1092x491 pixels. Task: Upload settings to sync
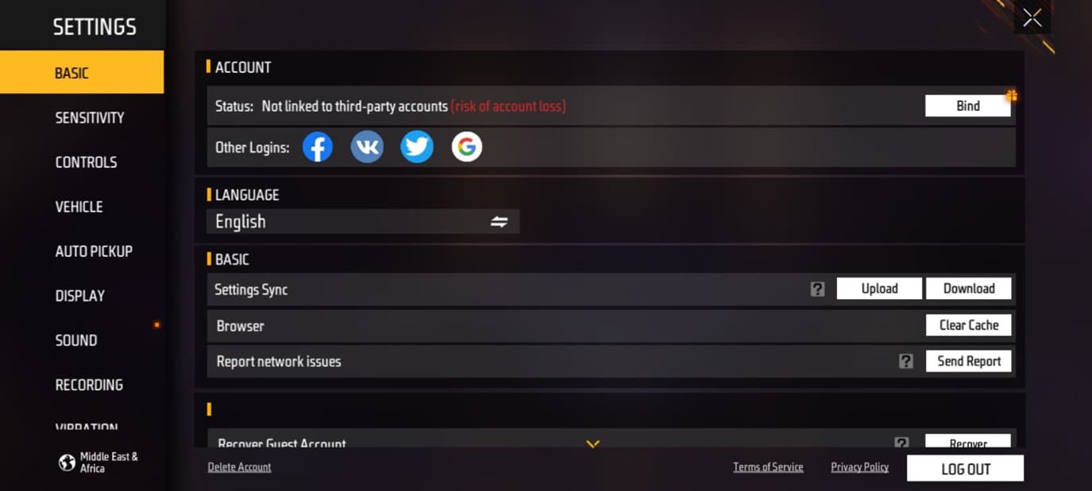coord(879,289)
